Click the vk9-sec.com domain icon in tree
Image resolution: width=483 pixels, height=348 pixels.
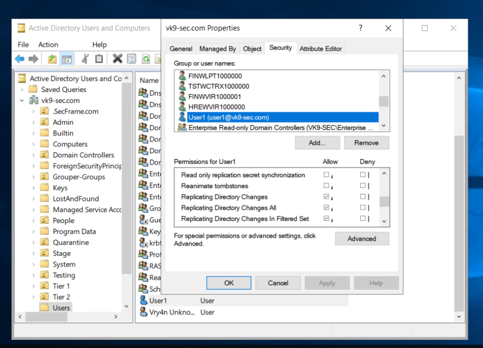[x=34, y=100]
